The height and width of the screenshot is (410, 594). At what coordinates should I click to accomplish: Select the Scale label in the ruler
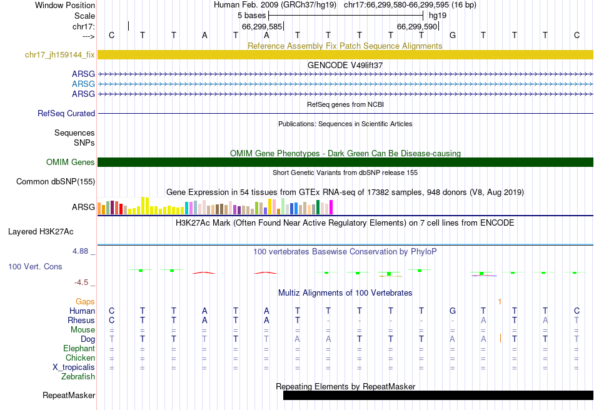coord(84,16)
